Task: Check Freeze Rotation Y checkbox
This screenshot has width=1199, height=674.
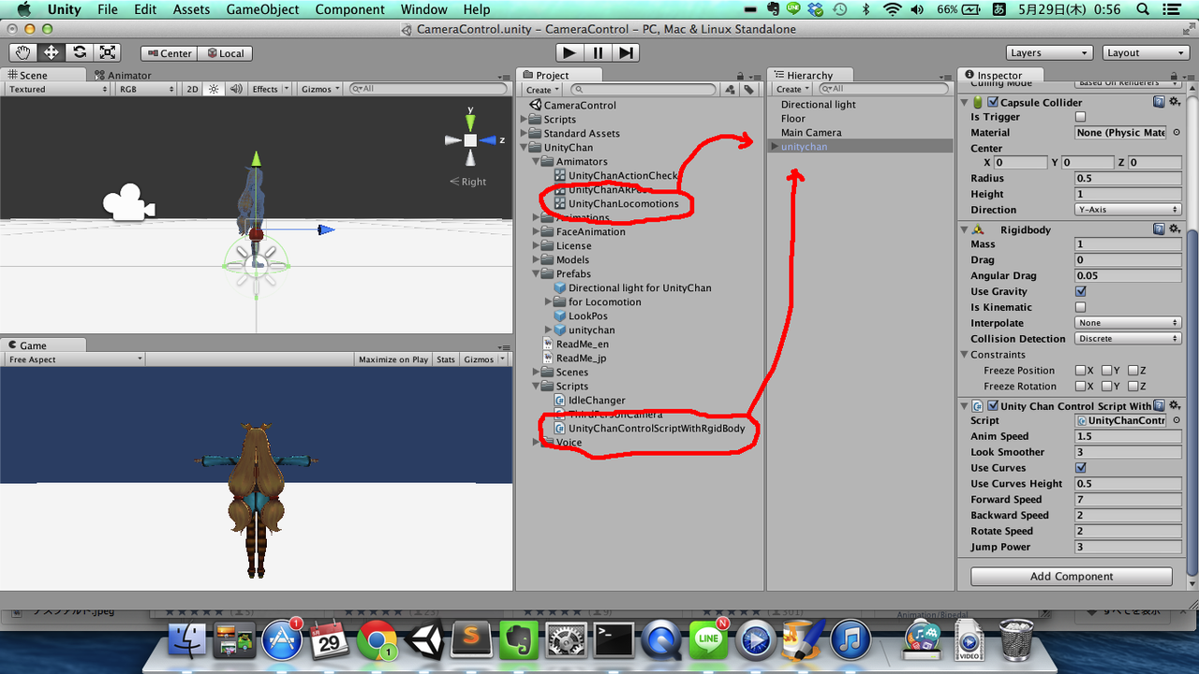Action: [x=1106, y=387]
